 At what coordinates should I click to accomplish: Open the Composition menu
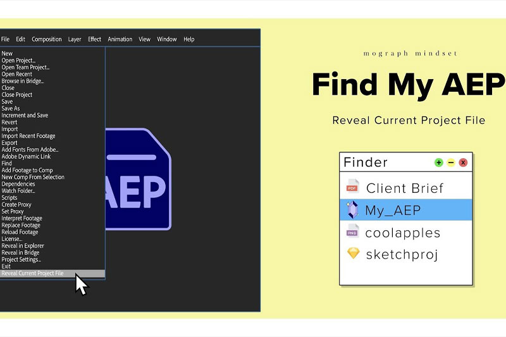(46, 39)
